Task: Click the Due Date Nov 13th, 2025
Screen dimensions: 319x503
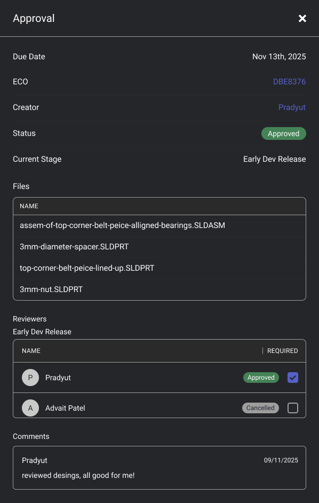Action: click(x=279, y=57)
